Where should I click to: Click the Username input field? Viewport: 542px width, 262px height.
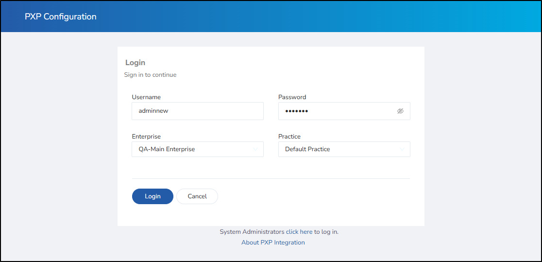click(197, 111)
